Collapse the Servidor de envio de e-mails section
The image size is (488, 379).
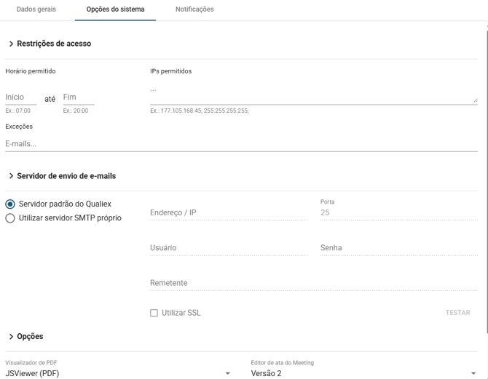coord(11,176)
